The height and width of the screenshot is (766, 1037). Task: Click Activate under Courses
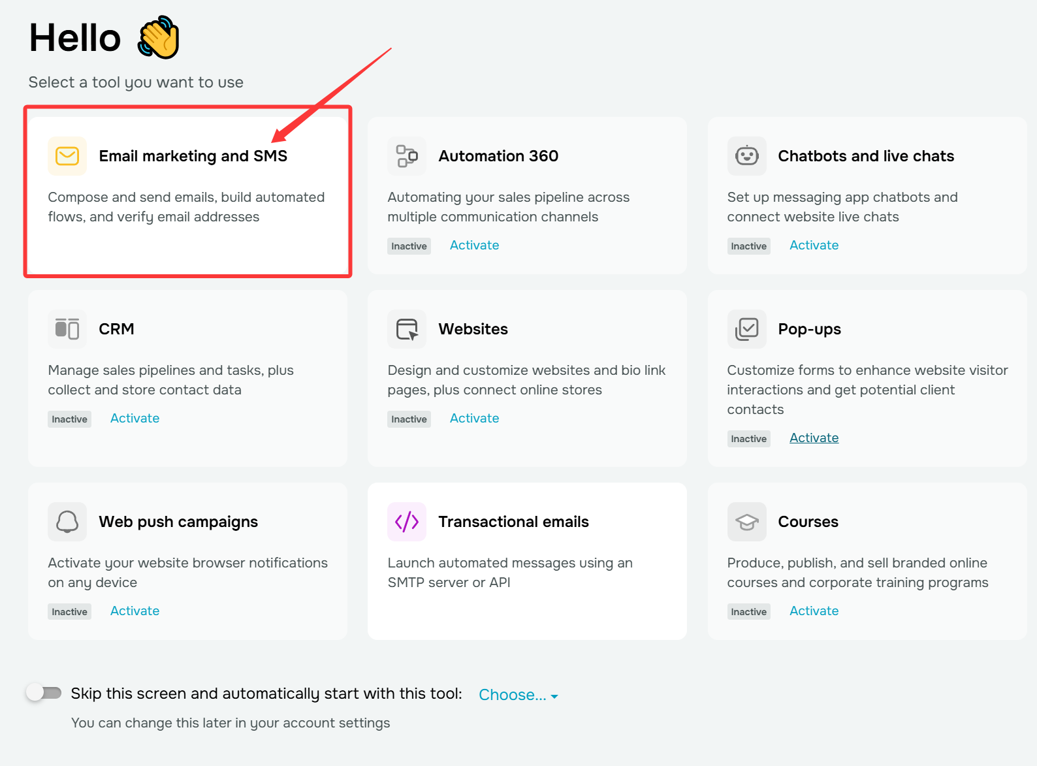814,611
